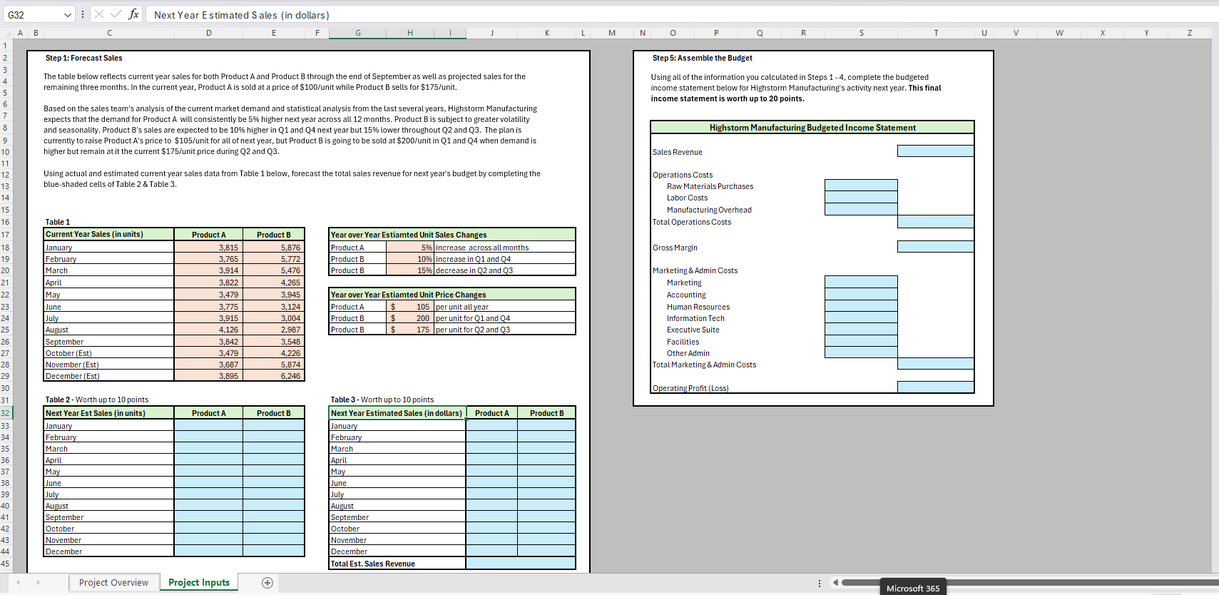This screenshot has height=595, width=1219.
Task: Select column T header
Action: [x=936, y=33]
